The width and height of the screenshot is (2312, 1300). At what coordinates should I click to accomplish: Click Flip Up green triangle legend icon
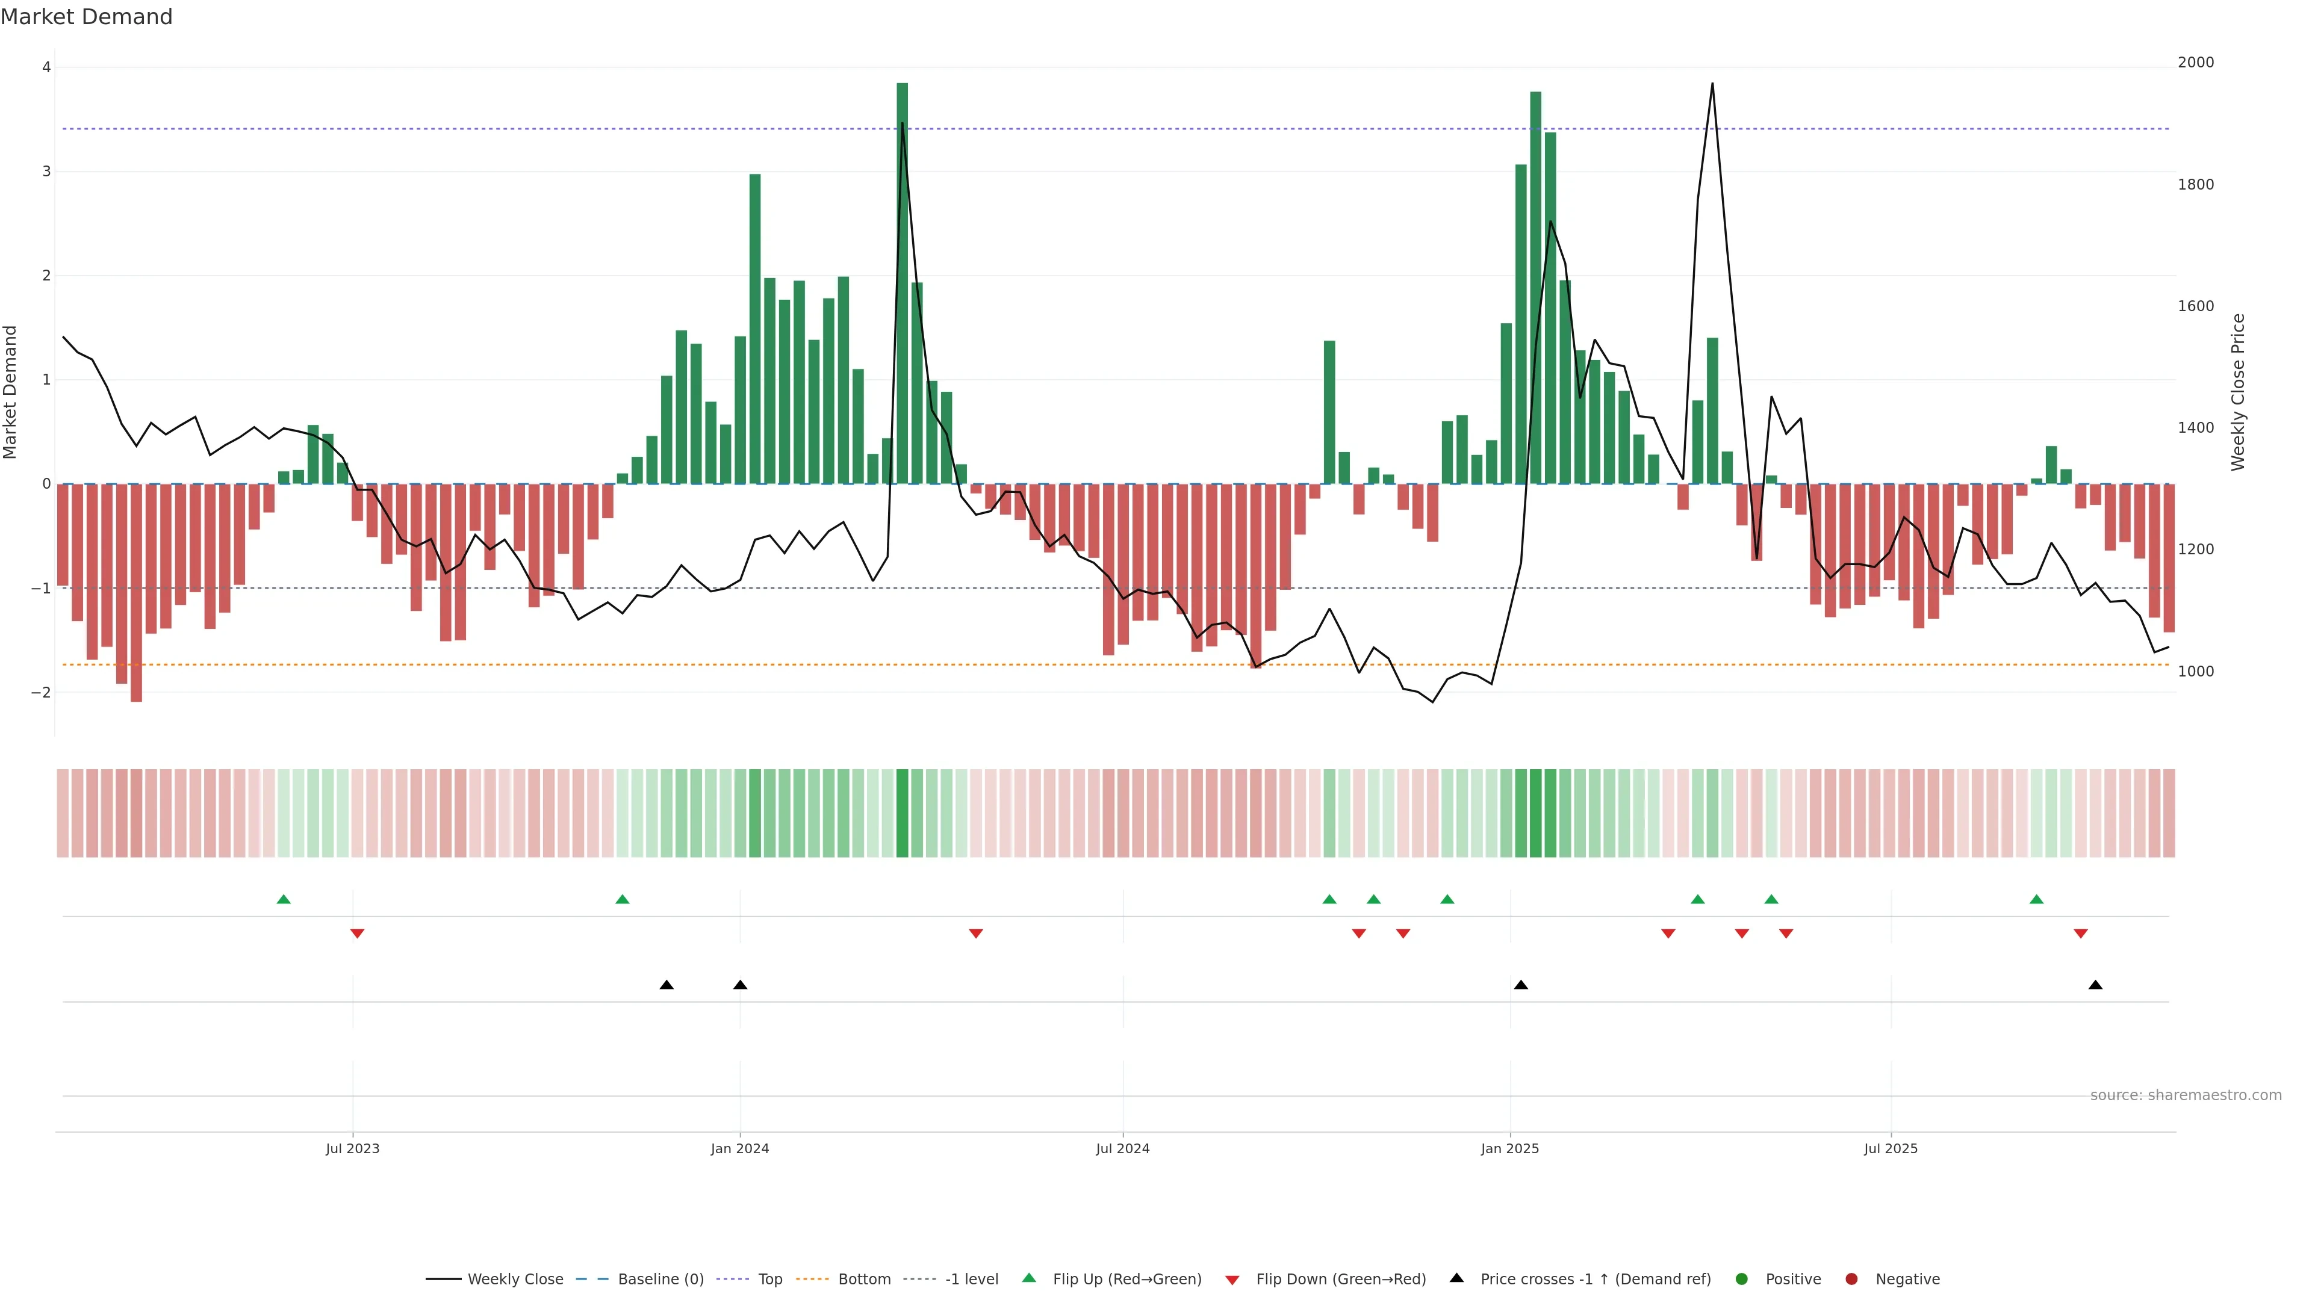(x=1028, y=1278)
